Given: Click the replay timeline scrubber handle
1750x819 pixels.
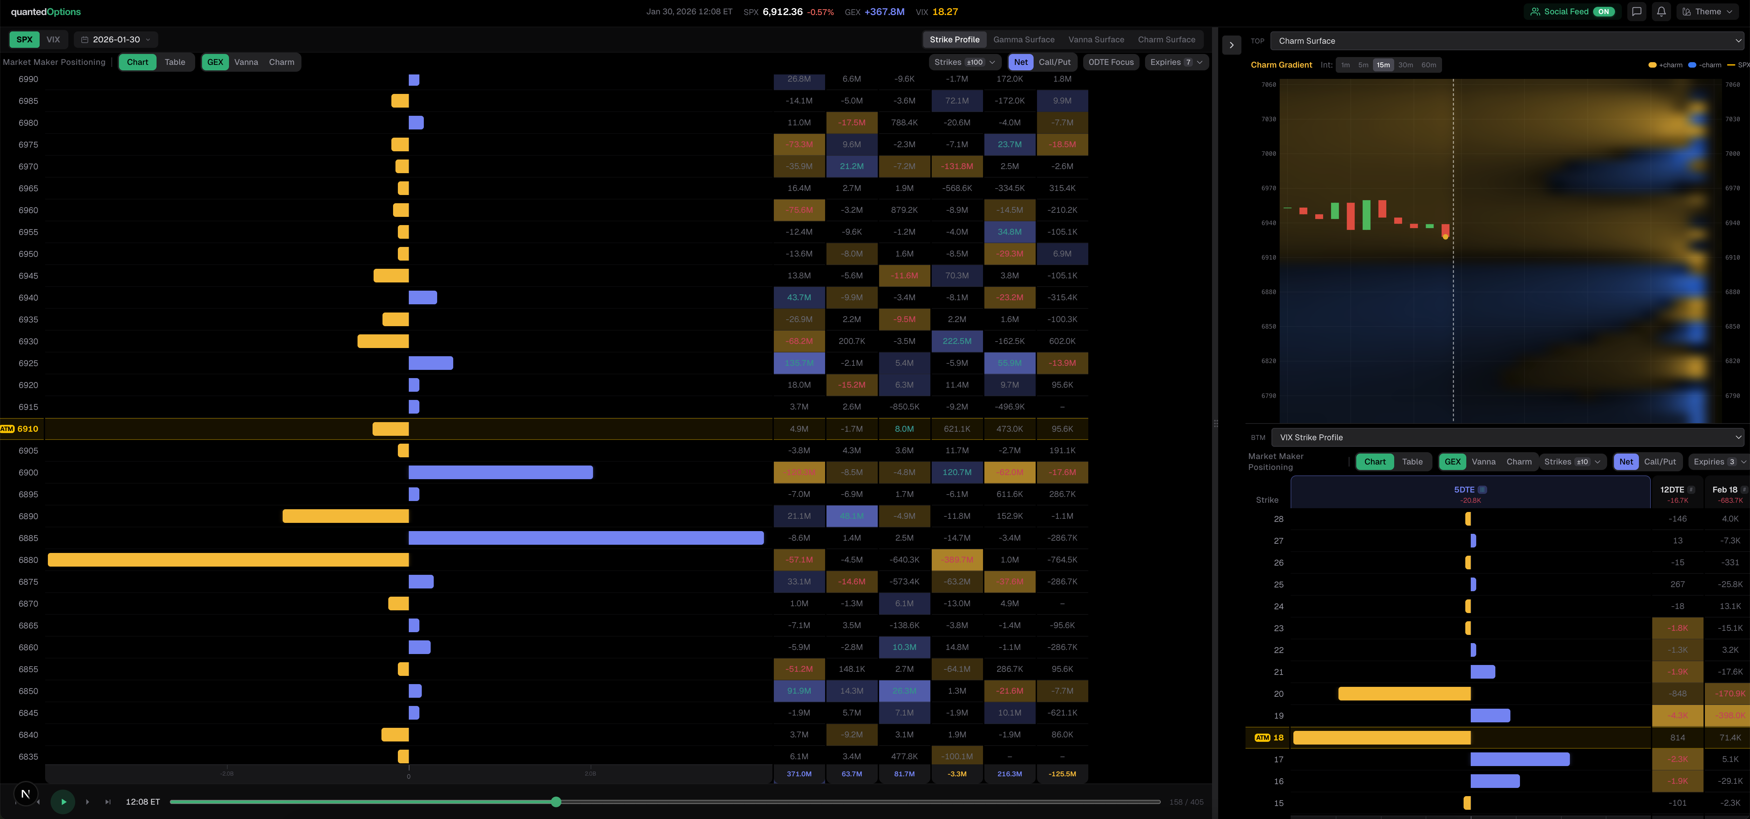Looking at the screenshot, I should click(556, 801).
